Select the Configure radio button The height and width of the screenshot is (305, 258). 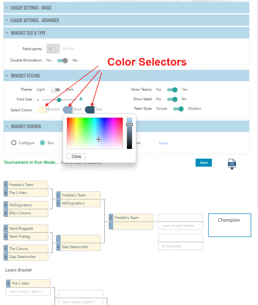click(14, 143)
